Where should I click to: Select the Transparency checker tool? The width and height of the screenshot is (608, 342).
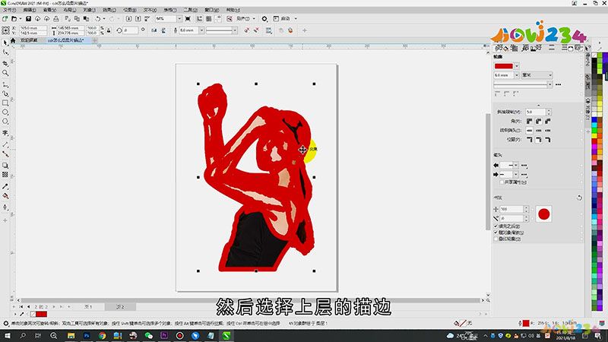point(5,175)
